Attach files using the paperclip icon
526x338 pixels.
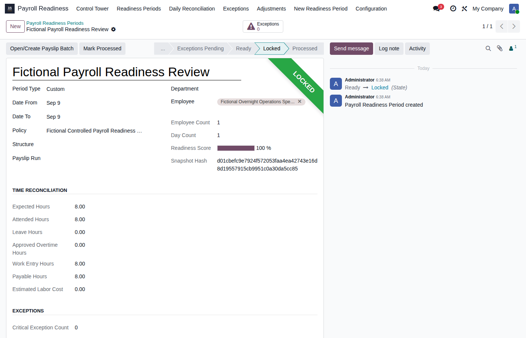coord(500,48)
